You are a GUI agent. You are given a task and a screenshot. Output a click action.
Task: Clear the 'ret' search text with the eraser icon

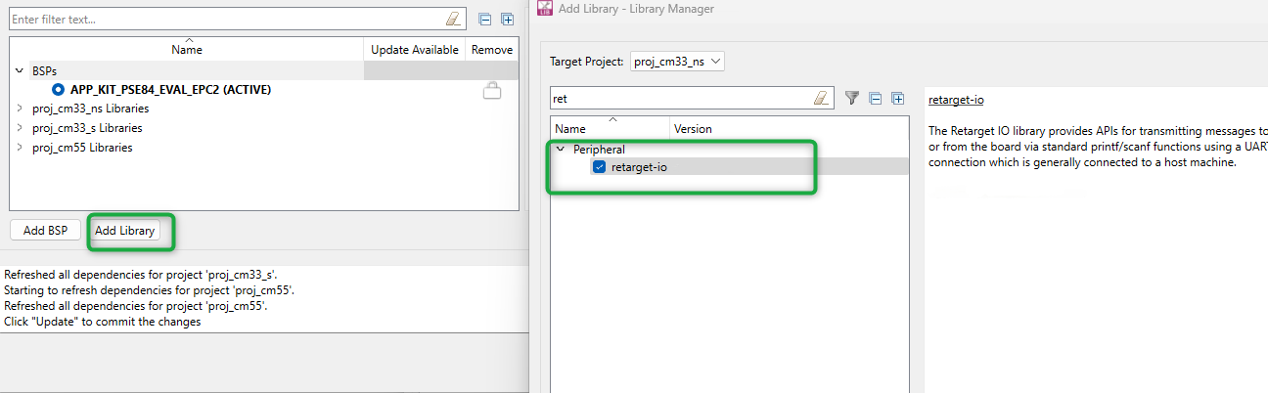[821, 98]
